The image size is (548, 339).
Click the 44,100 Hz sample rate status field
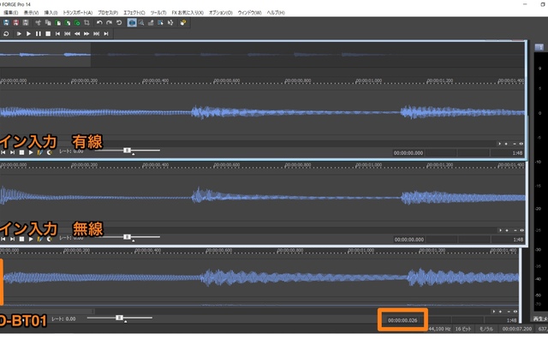(439, 329)
